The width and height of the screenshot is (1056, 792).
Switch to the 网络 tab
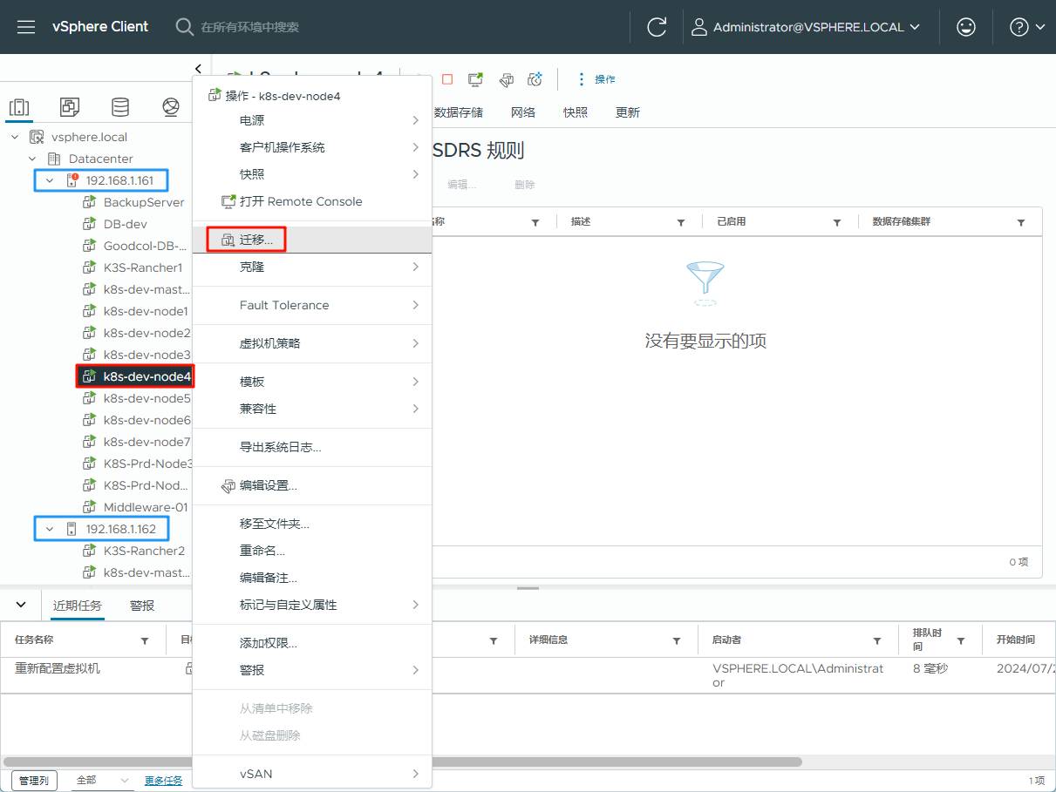pos(522,112)
